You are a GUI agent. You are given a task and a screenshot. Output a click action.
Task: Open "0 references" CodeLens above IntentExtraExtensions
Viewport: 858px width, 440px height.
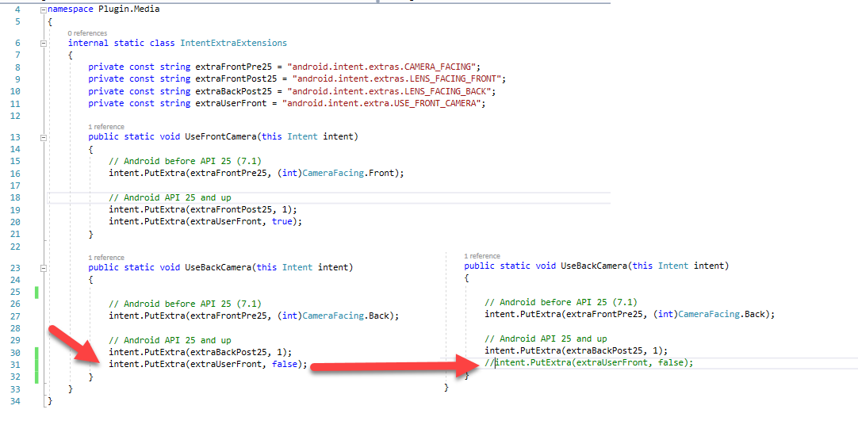tap(87, 33)
